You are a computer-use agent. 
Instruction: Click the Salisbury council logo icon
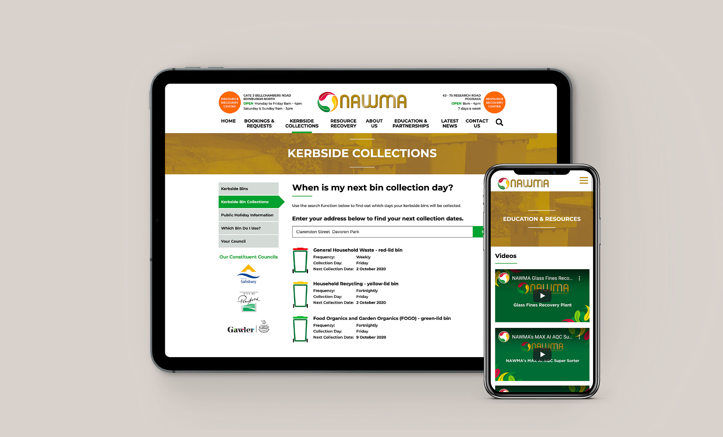(x=249, y=274)
